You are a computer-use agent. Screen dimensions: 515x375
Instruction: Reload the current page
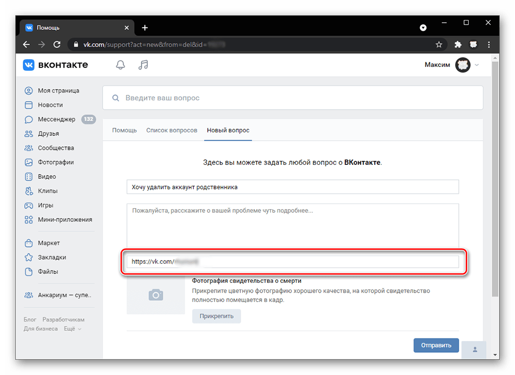point(57,45)
